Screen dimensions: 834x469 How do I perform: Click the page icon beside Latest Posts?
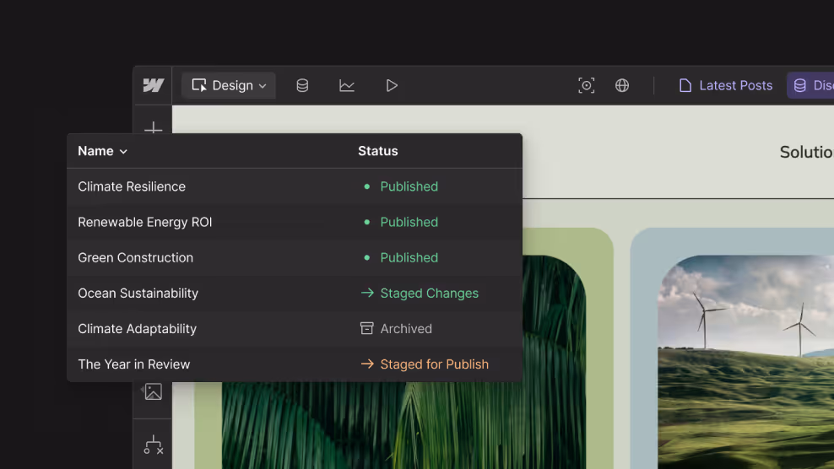(x=685, y=85)
